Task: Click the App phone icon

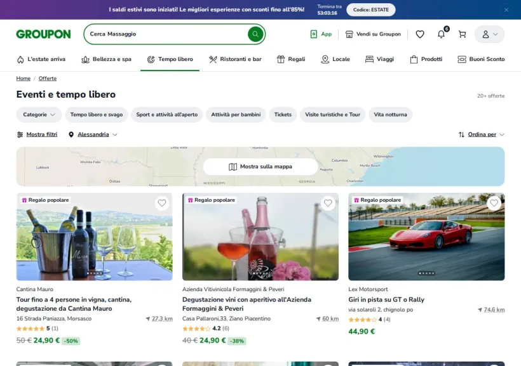Action: pos(314,34)
